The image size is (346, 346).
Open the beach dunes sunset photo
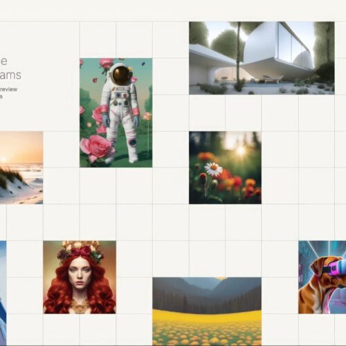pos(21,167)
